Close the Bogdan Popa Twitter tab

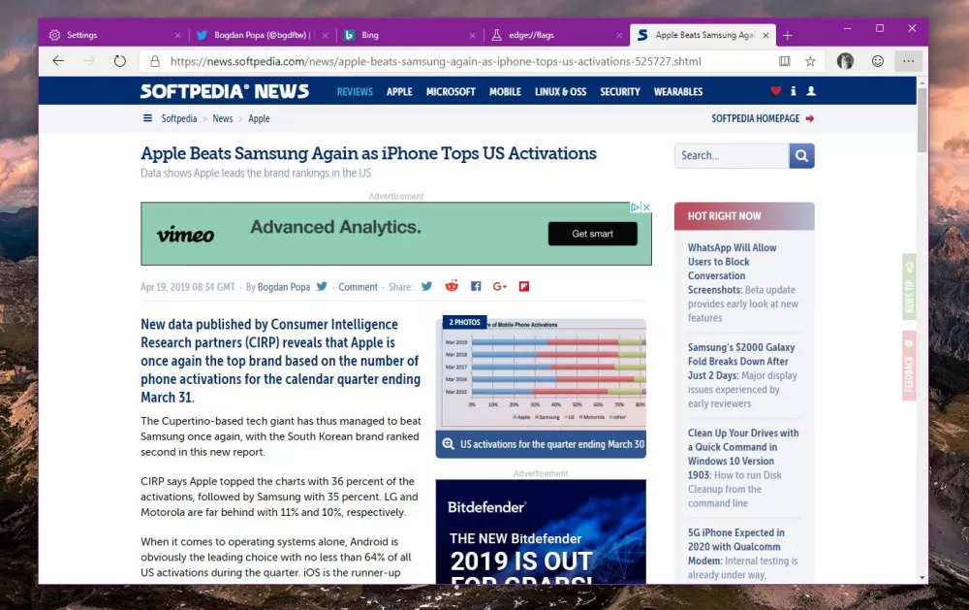[x=325, y=35]
